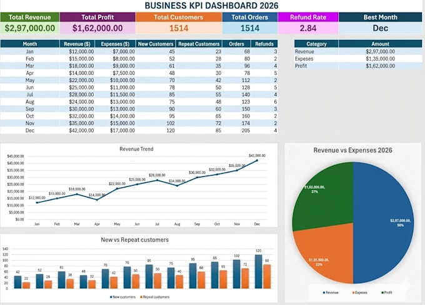Click the Oct expenses cell $14,000.00
This screenshot has height=305, width=425.
click(x=115, y=116)
